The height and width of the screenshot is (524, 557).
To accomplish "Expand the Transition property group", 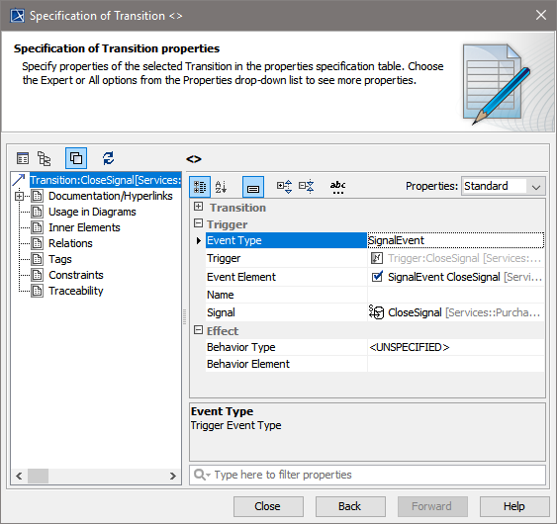I will 198,207.
